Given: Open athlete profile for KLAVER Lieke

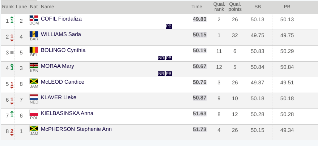Looking at the screenshot, I should 59,97.
